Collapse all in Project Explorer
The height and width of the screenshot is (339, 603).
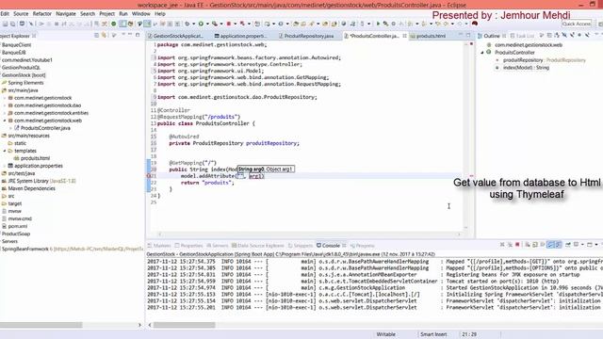tap(96, 36)
